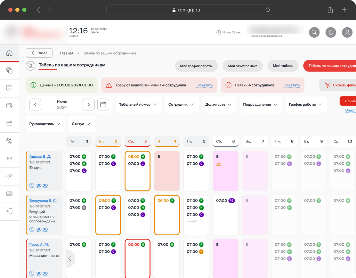Image resolution: width=356 pixels, height=278 pixels.
Task: Open employee link Белоусова В. С.
Action: pyautogui.click(x=43, y=201)
